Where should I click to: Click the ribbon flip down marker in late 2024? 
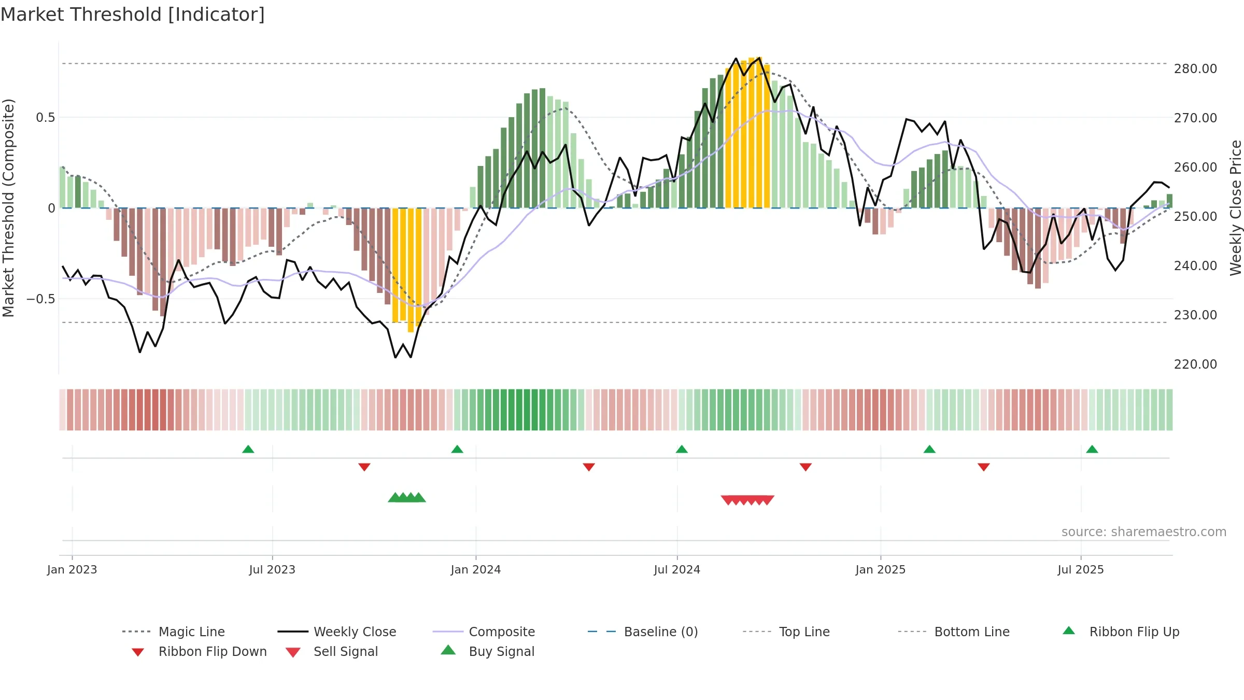[x=805, y=467]
